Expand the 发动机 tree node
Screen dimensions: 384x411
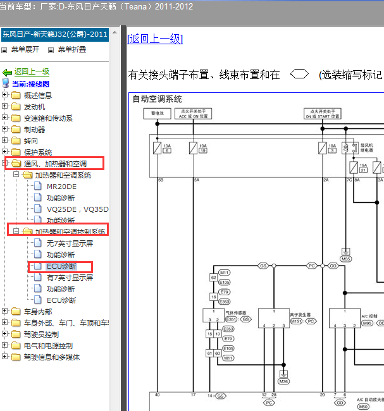pyautogui.click(x=4, y=106)
